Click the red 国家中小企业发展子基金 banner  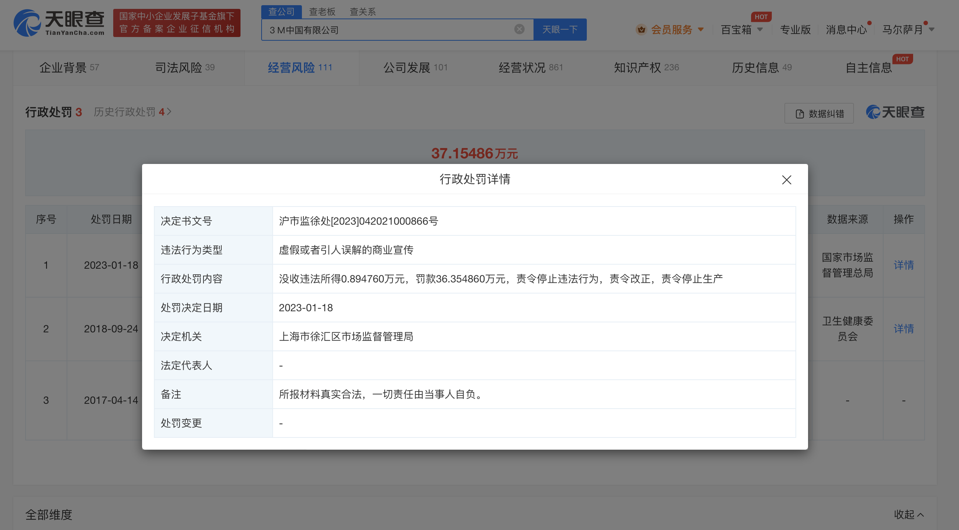pos(177,23)
